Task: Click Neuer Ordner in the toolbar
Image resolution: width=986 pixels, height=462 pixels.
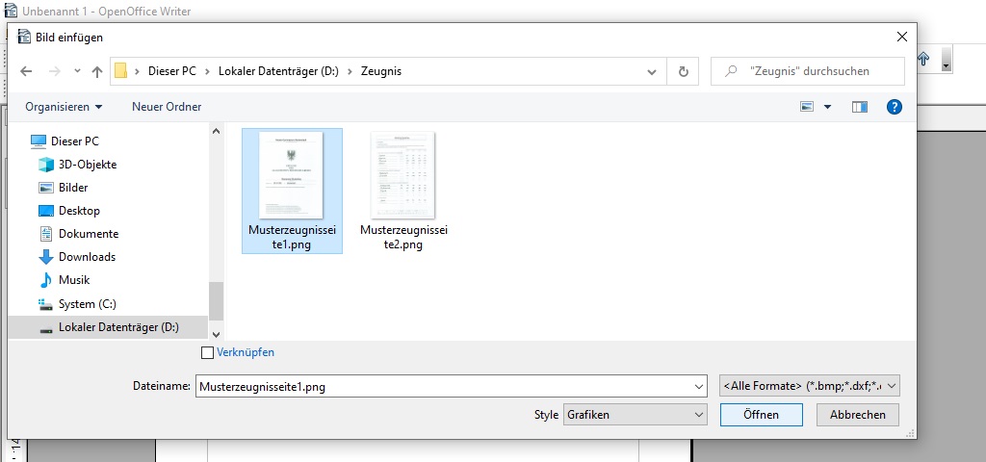Action: (x=167, y=107)
